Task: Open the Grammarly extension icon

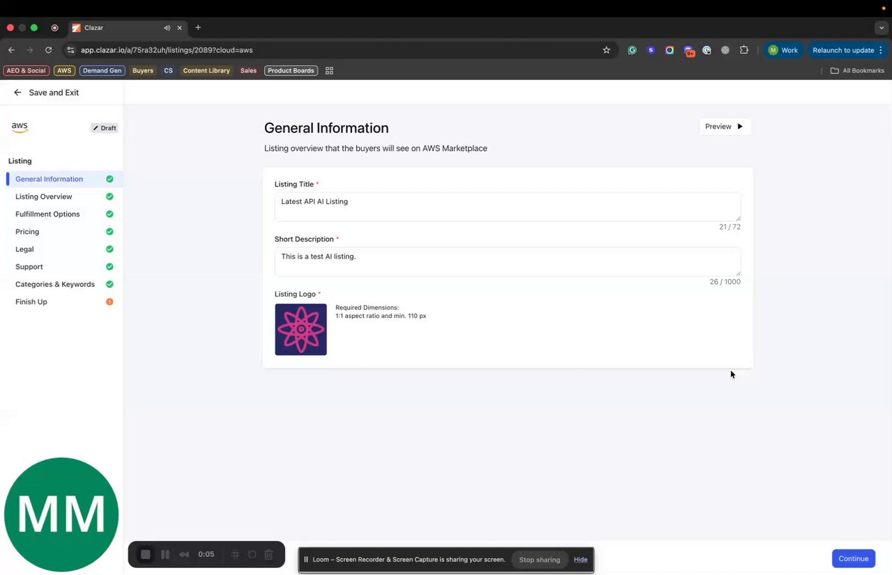Action: click(x=632, y=50)
